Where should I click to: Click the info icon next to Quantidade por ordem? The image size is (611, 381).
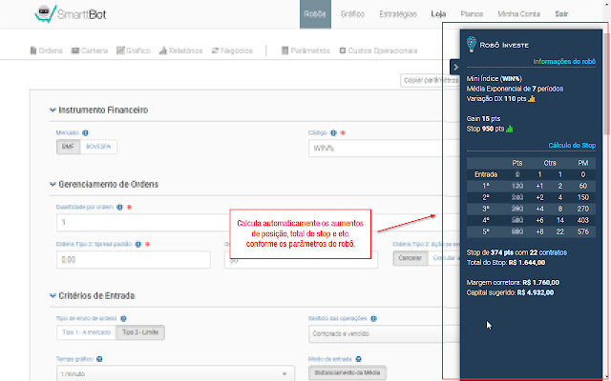click(119, 208)
